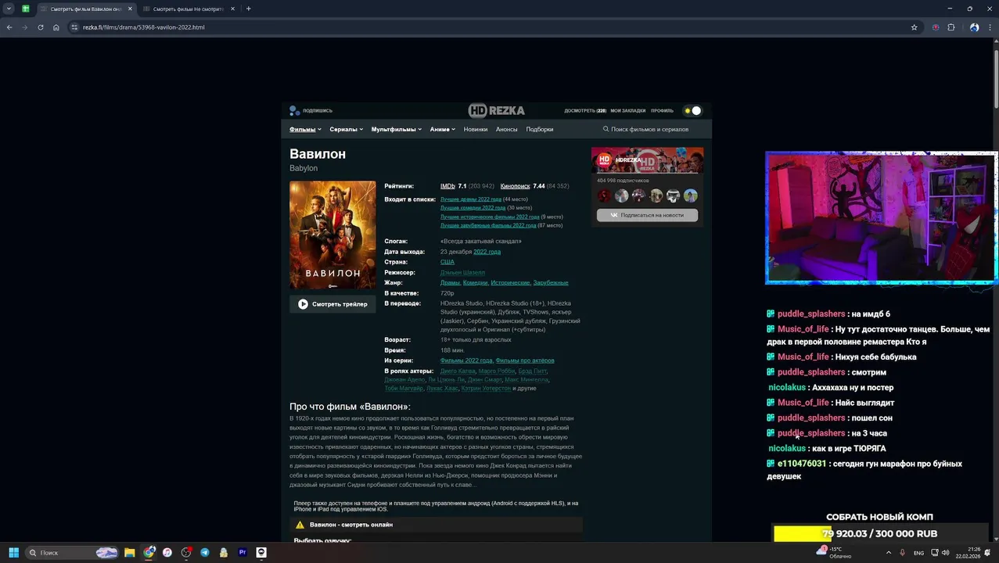Click the 2022 года release link
Viewport: 999px width, 563px height.
tap(487, 252)
